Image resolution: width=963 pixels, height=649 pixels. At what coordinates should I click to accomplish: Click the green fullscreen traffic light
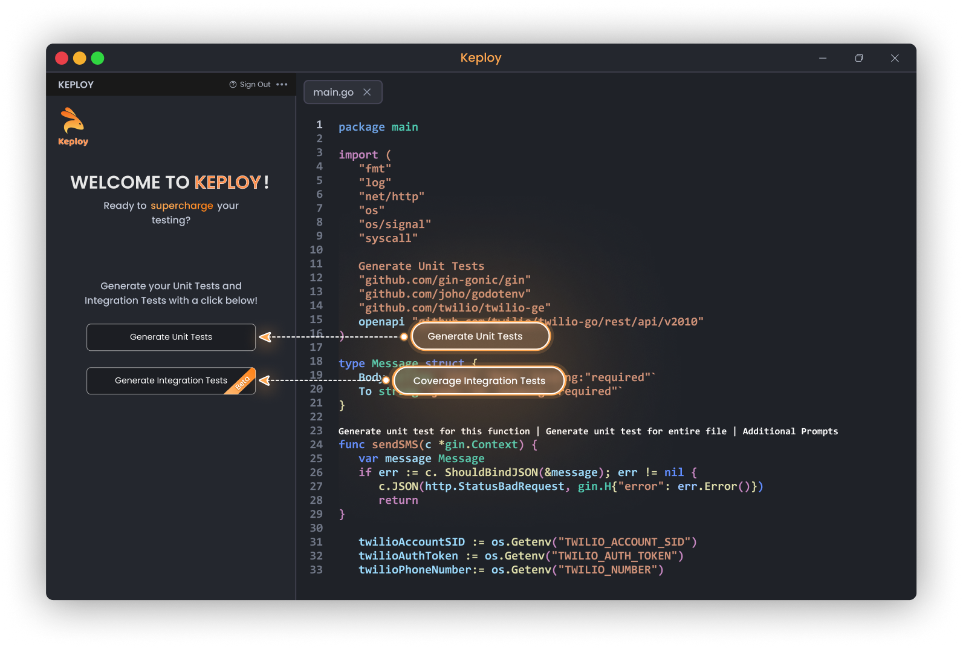pos(98,58)
